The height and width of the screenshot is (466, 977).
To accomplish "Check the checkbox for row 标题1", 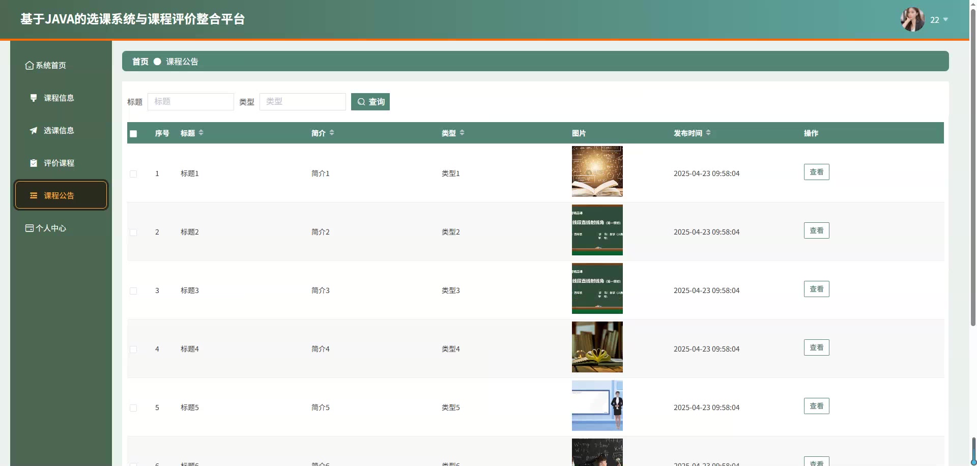I will (x=133, y=174).
